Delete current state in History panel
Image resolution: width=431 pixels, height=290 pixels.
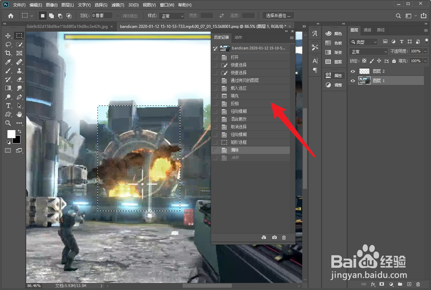[x=284, y=238]
